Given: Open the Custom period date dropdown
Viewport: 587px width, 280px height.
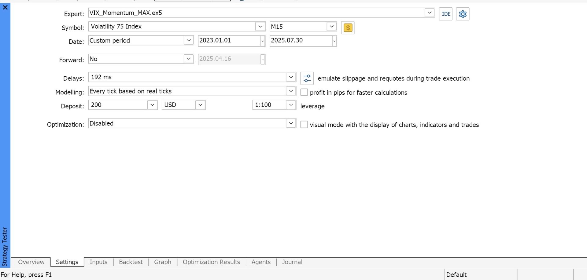Looking at the screenshot, I should point(189,41).
